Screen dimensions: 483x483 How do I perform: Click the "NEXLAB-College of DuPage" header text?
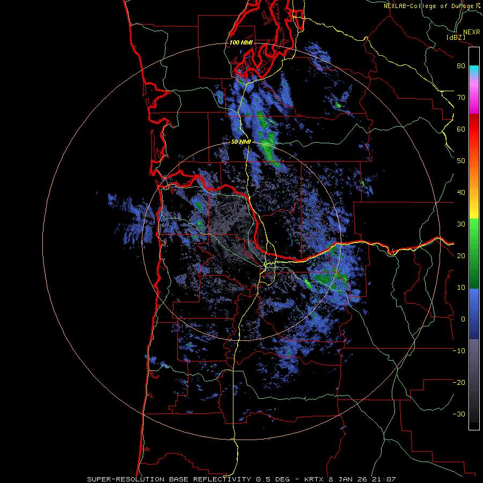pyautogui.click(x=428, y=6)
